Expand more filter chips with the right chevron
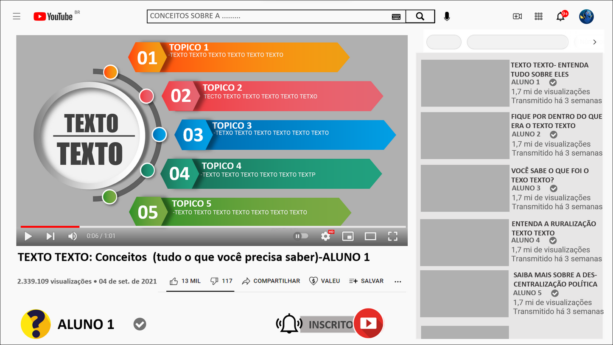This screenshot has width=613, height=345. [594, 42]
